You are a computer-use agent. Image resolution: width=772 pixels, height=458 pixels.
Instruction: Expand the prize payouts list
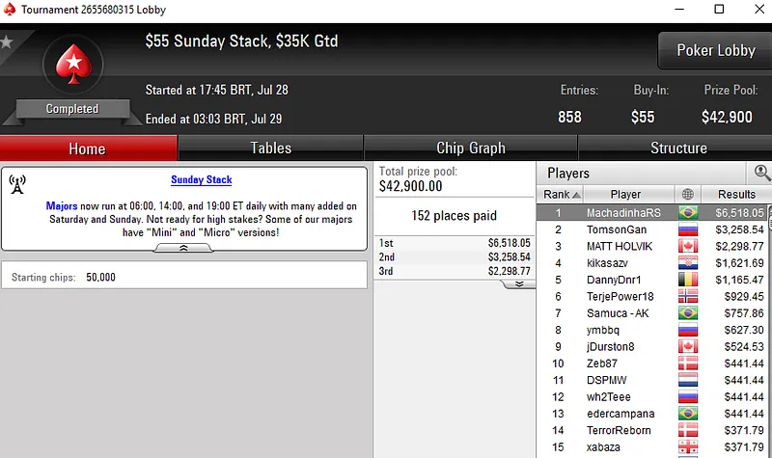pos(519,284)
